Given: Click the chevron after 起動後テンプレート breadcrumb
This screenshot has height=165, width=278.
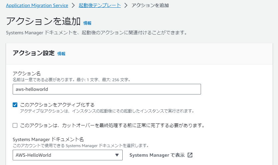Looking at the screenshot, I should pyautogui.click(x=126, y=5).
